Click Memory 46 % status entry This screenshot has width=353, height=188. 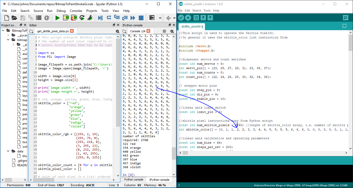pyautogui.click(x=155, y=185)
